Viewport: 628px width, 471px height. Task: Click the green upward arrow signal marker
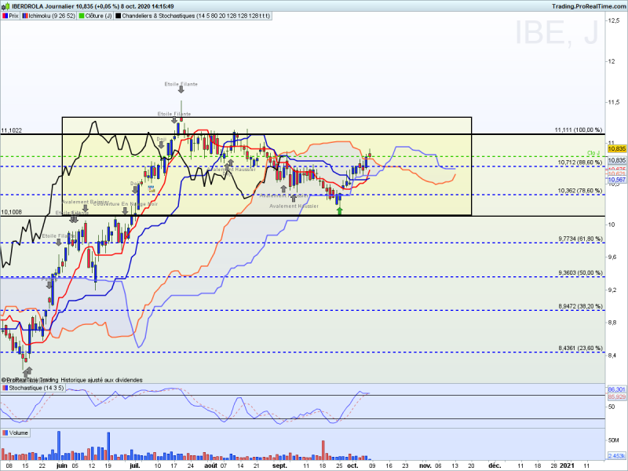click(x=340, y=210)
